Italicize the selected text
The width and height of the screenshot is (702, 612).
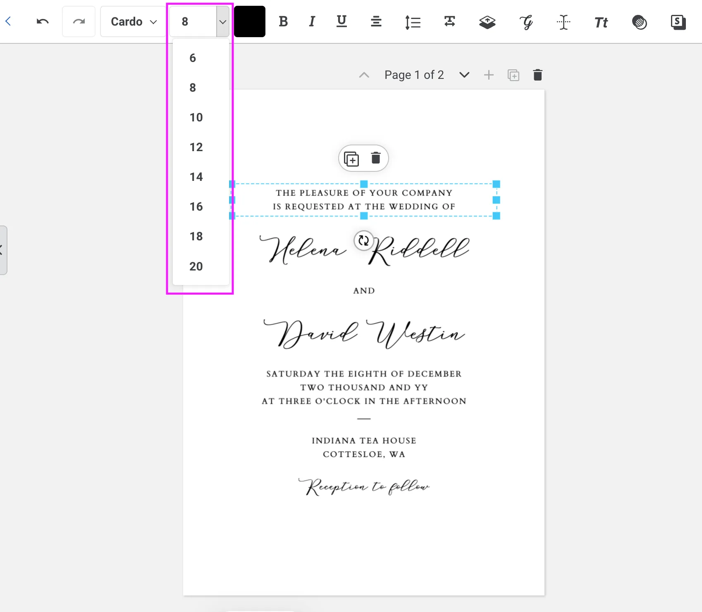coord(312,21)
